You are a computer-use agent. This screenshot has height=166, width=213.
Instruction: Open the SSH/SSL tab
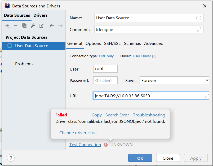112,43
